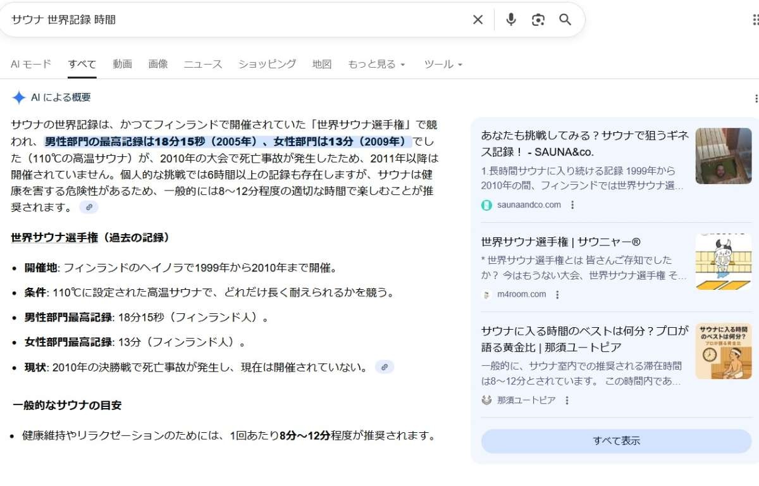
Task: Click the link chip after the summary paragraph
Action: [x=89, y=207]
